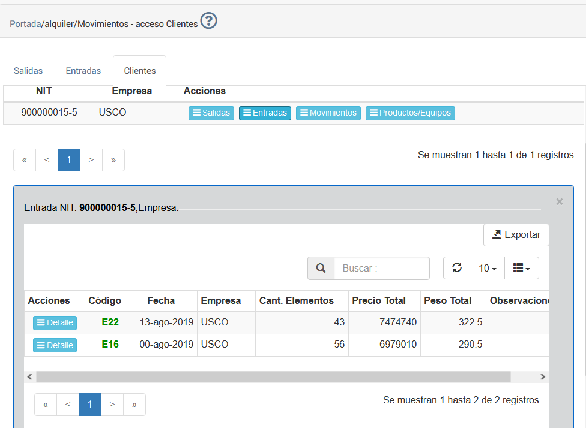Click the Exportar button
Image resolution: width=586 pixels, height=428 pixels.
click(x=516, y=235)
